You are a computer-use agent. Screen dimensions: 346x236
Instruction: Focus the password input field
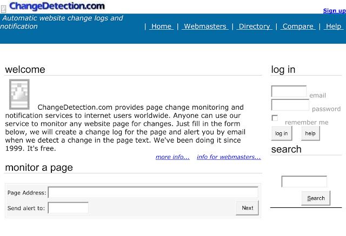pos(290,105)
